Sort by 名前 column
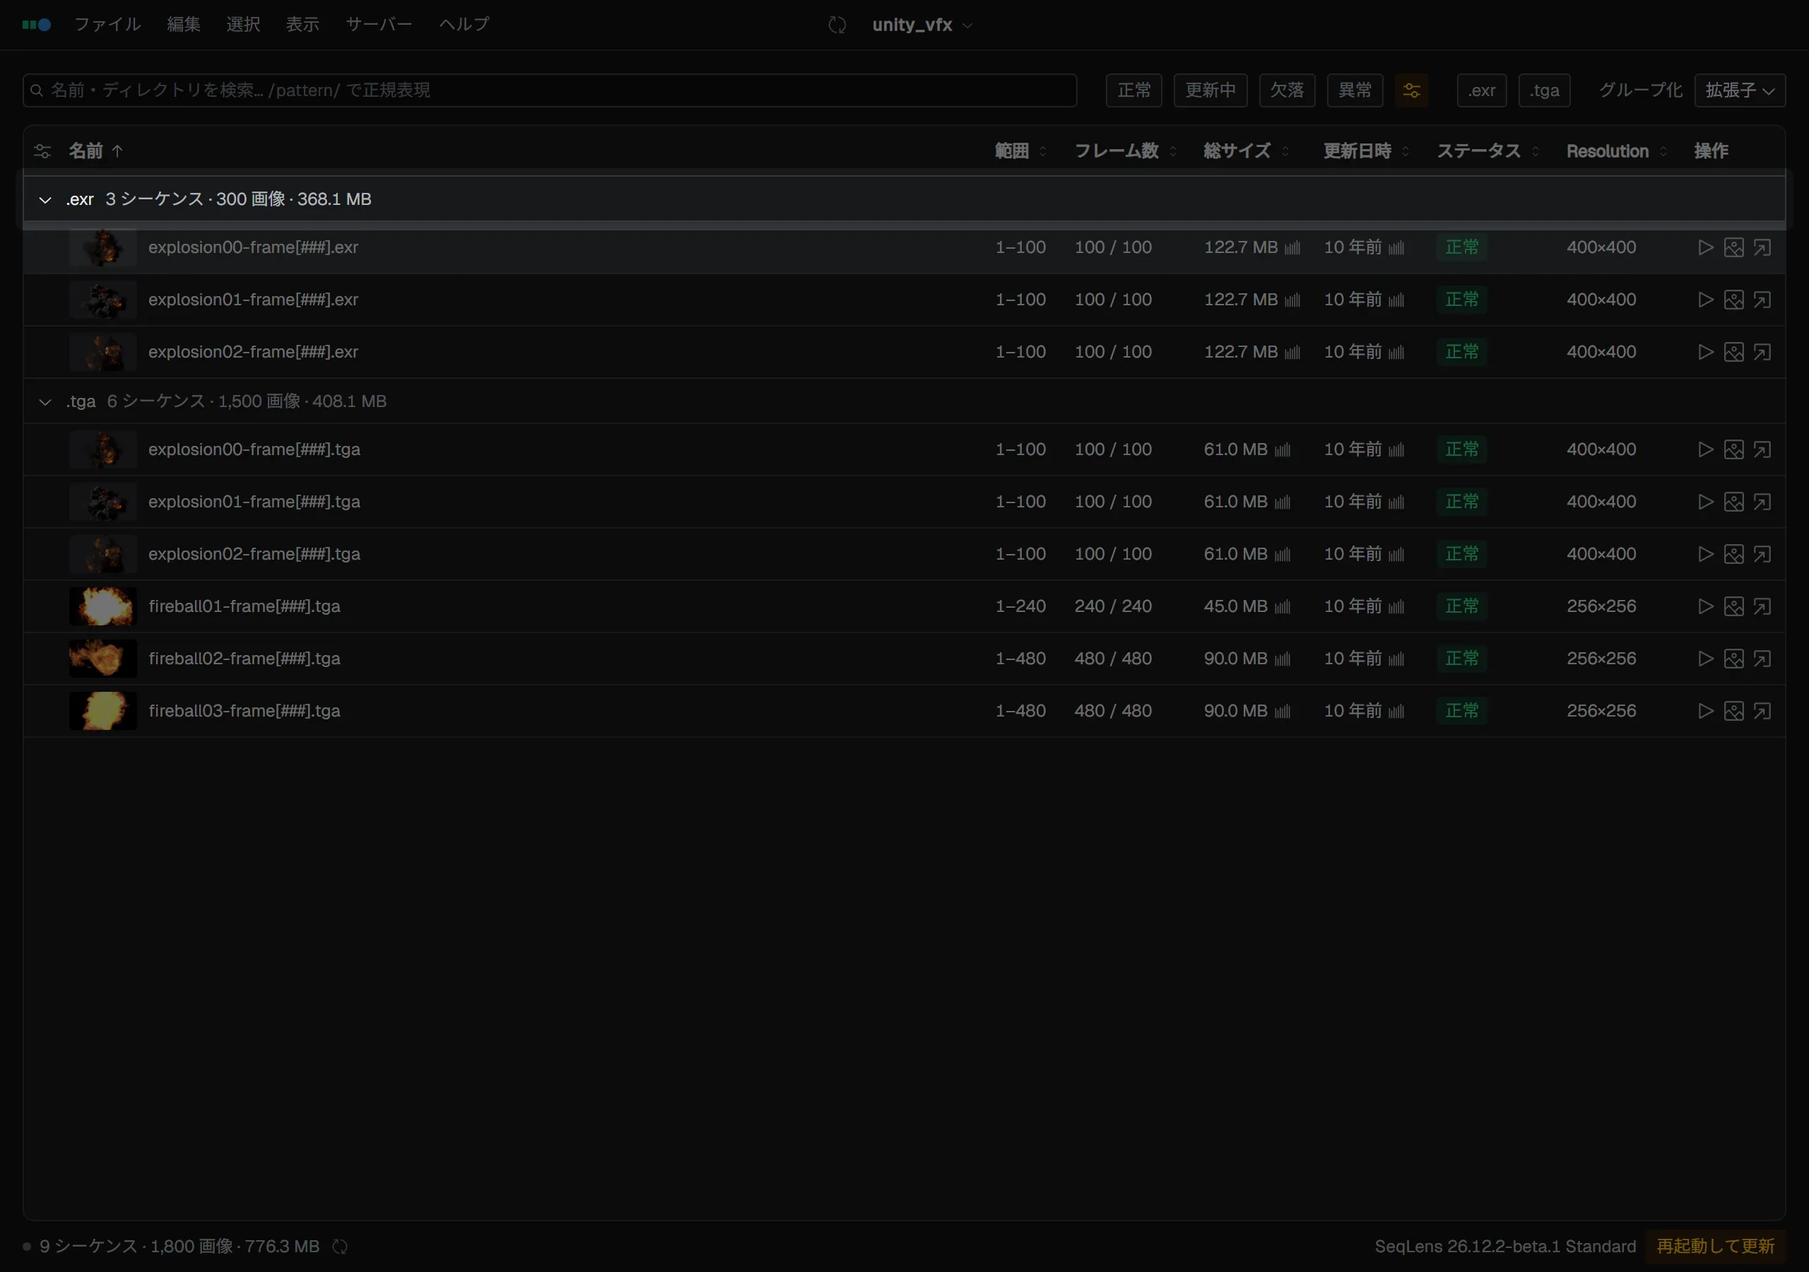Image resolution: width=1809 pixels, height=1272 pixels. [x=95, y=151]
